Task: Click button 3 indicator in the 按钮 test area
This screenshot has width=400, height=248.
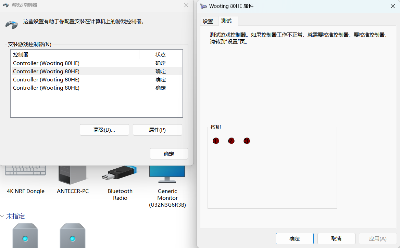Action: (247, 141)
